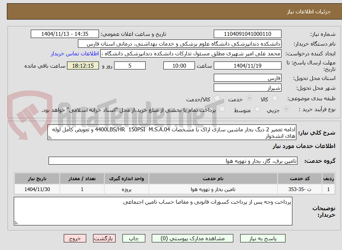This screenshot has width=342, height=250.
Task: Click the خروج exit button
Action: point(75,238)
